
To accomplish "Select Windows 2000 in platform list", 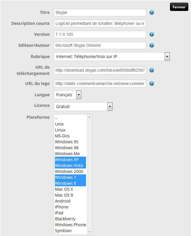I will (x=70, y=172).
